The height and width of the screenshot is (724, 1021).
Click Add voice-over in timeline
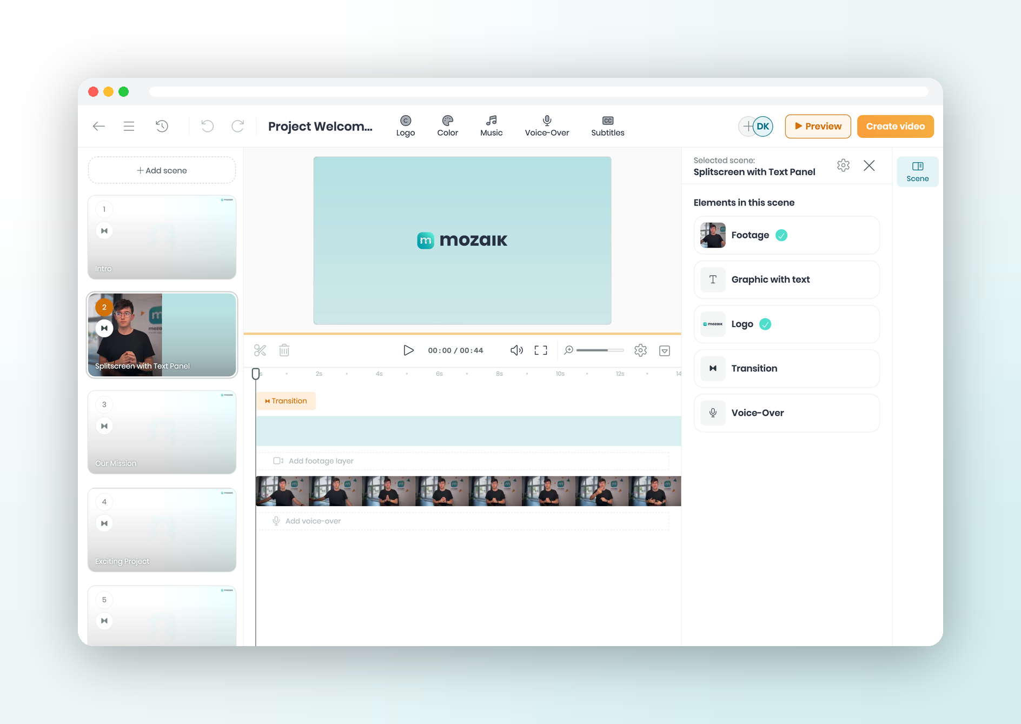[463, 521]
